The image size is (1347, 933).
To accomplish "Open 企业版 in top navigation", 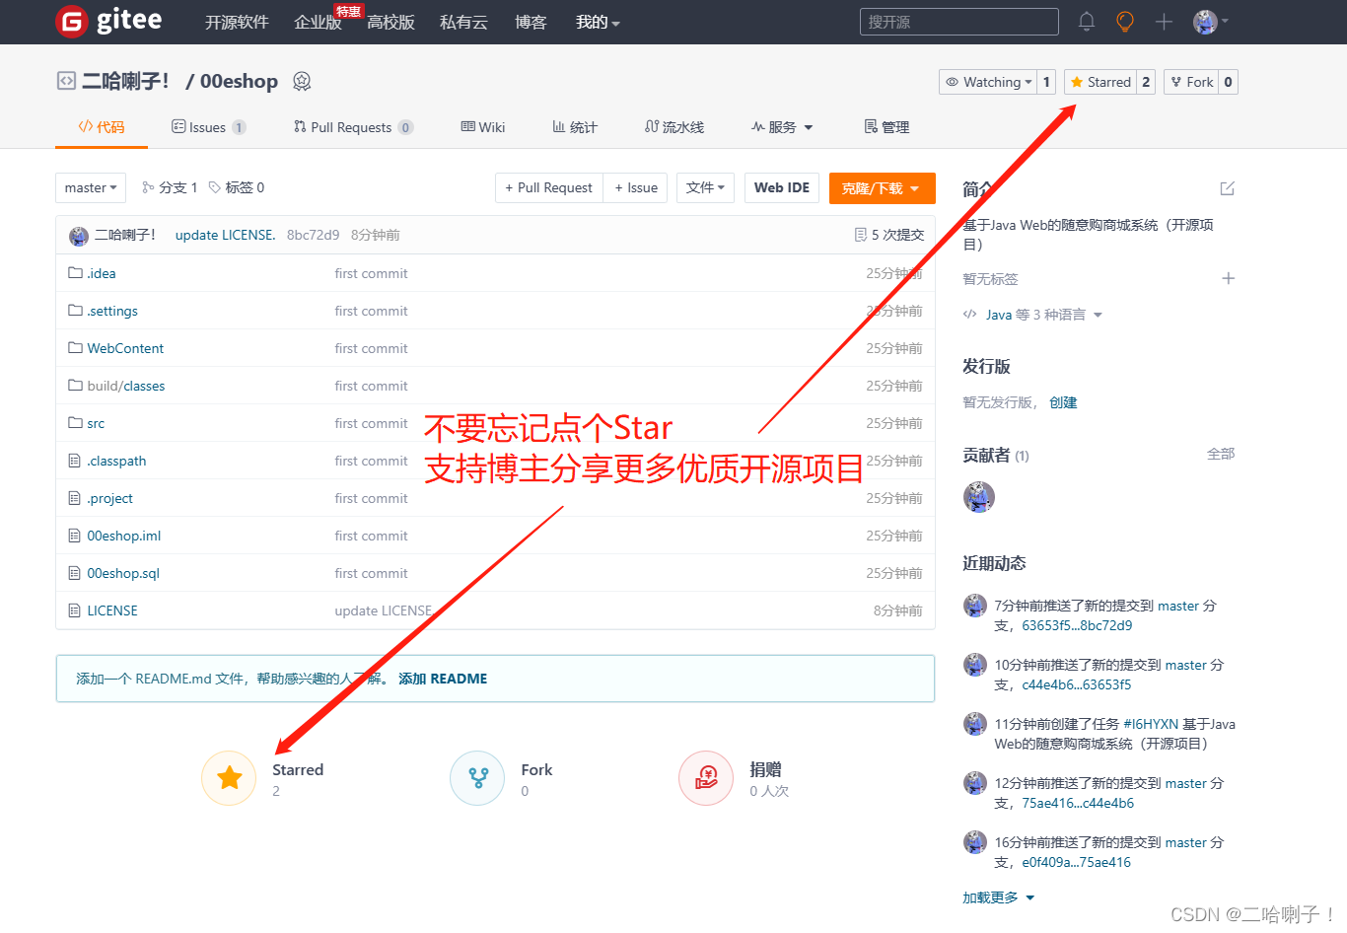I will [x=318, y=22].
